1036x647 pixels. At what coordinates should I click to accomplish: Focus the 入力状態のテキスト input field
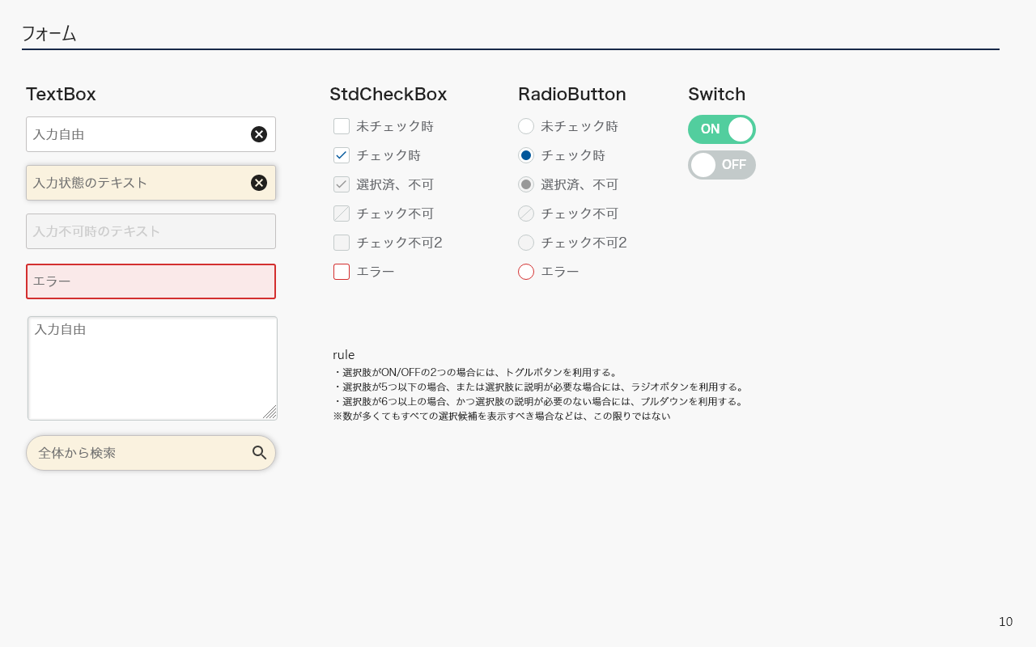point(138,183)
